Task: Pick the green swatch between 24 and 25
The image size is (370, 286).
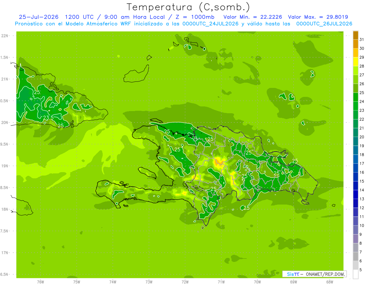Action: point(356,97)
